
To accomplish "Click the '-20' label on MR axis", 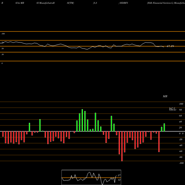I will click(181, 139).
